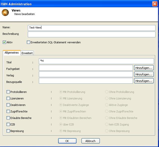Check the Protokollieren checkbox
This screenshot has height=147, width=159.
click(8, 92)
